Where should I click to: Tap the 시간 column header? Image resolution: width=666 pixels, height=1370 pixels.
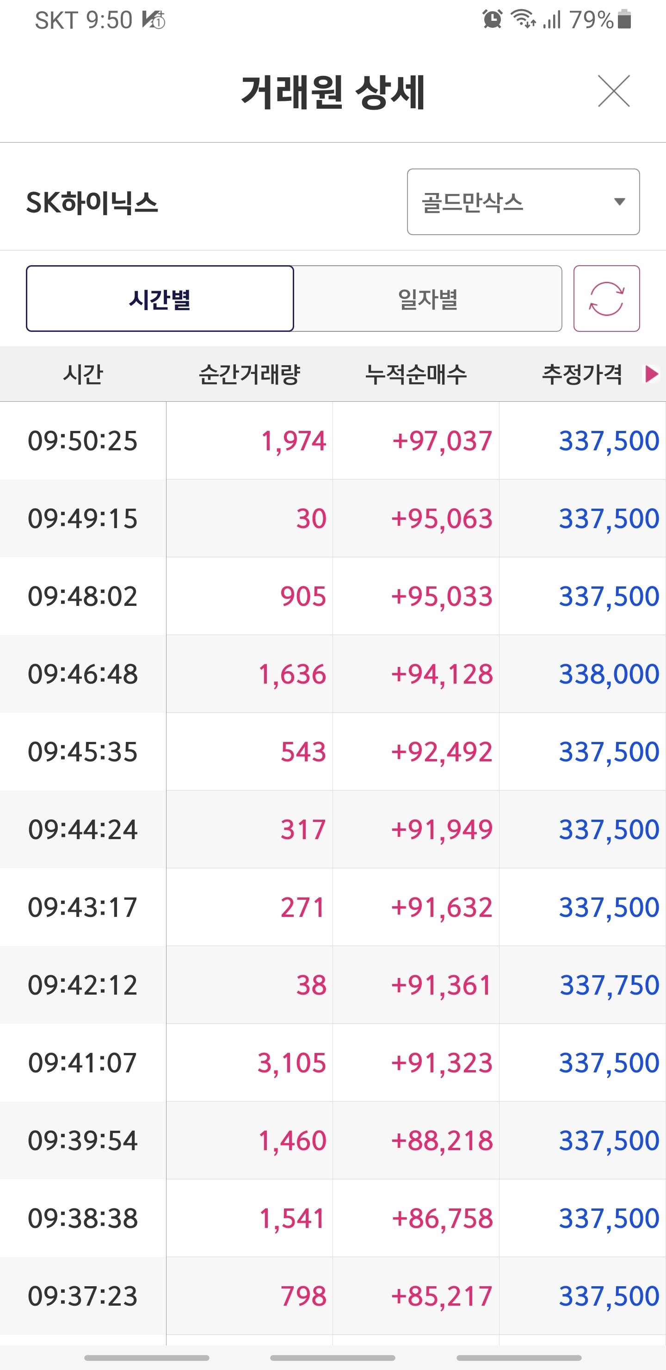coord(83,374)
